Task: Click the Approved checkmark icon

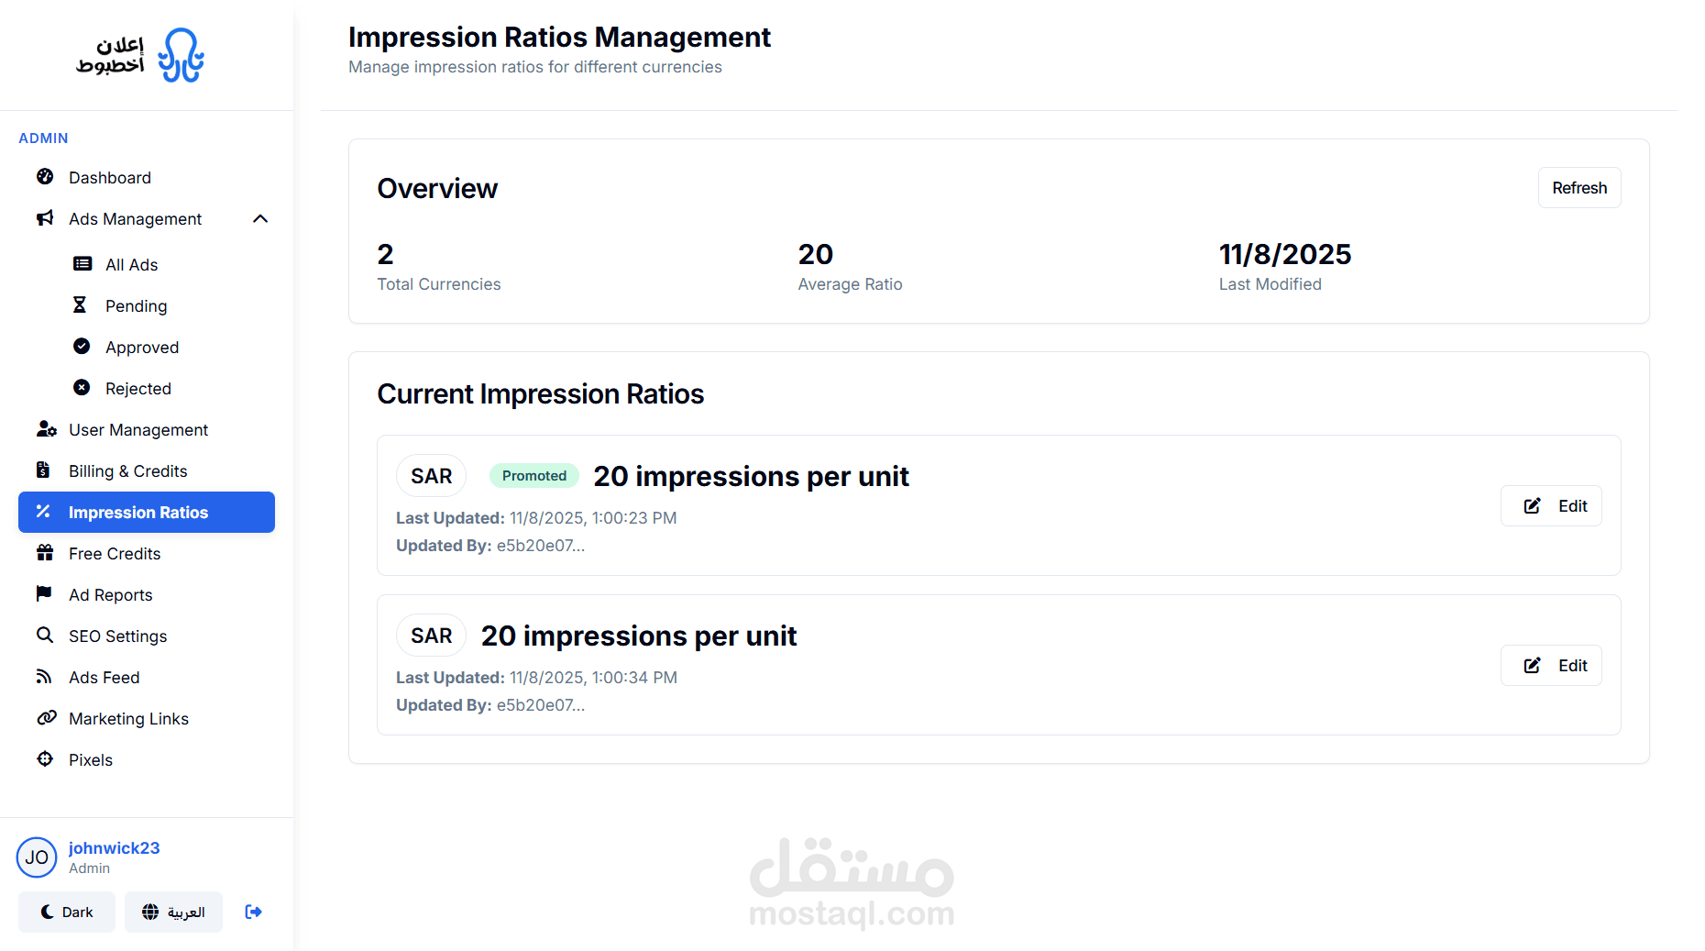Action: [82, 346]
